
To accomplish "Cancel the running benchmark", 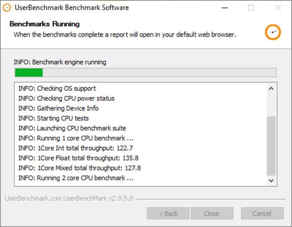I will point(262,213).
